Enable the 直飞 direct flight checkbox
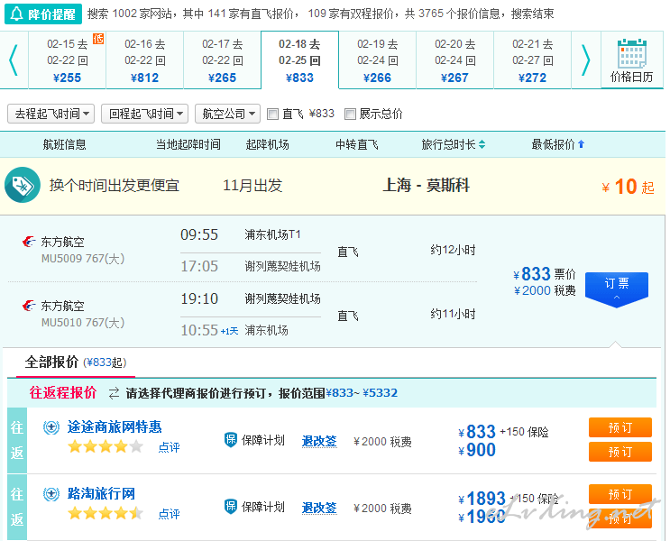This screenshot has height=541, width=670. 273,115
